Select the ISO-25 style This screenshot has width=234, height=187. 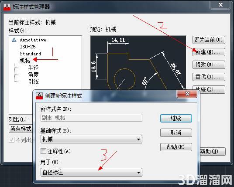coord(28,47)
